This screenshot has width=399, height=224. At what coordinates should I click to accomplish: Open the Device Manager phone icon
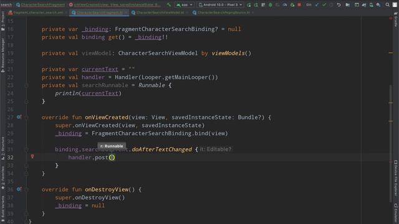[371, 5]
